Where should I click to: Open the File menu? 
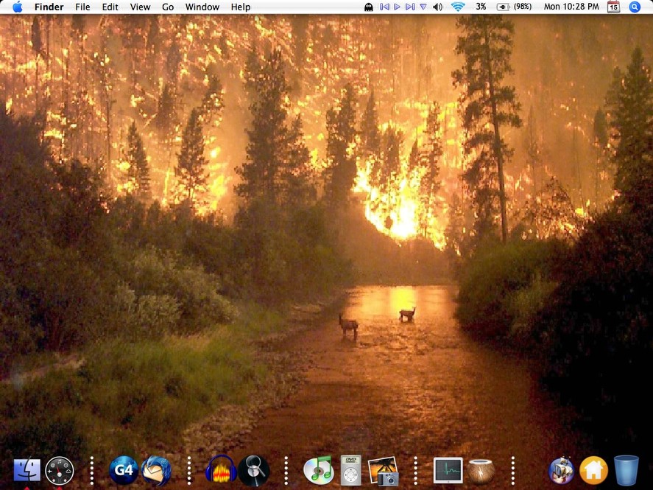(x=82, y=7)
